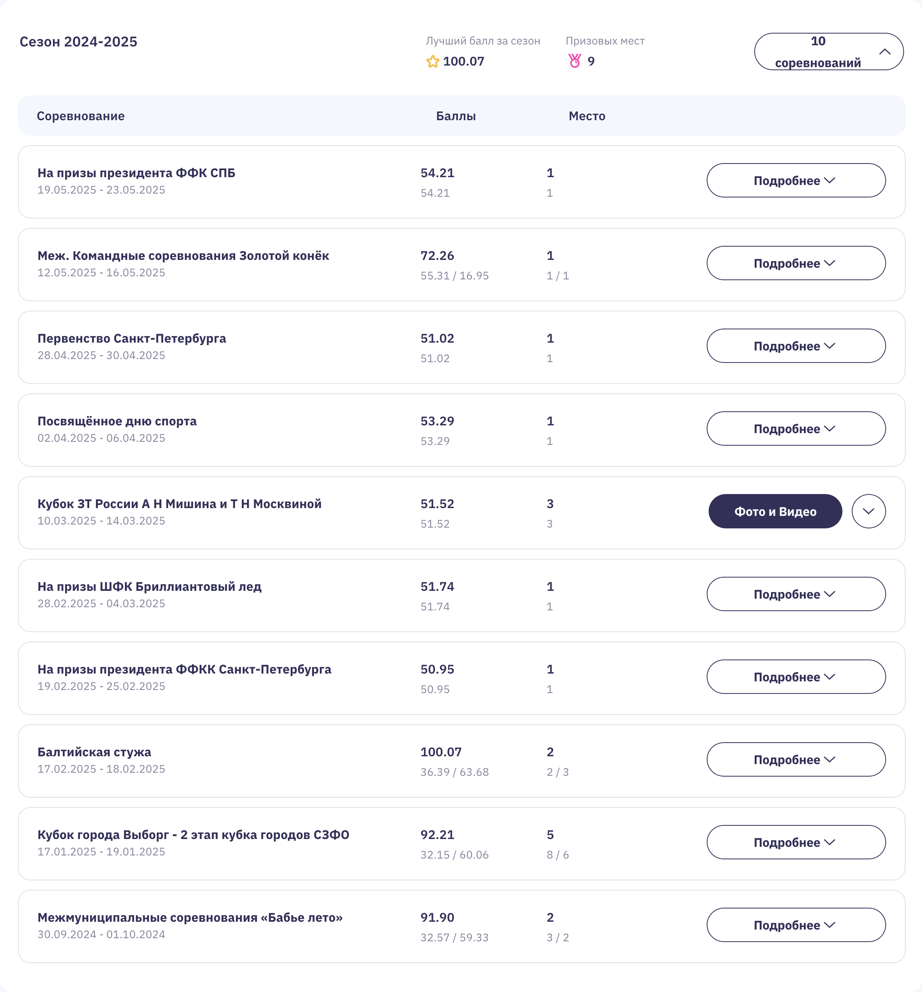Expand the round chevron beside Фото и Видео

tap(868, 511)
